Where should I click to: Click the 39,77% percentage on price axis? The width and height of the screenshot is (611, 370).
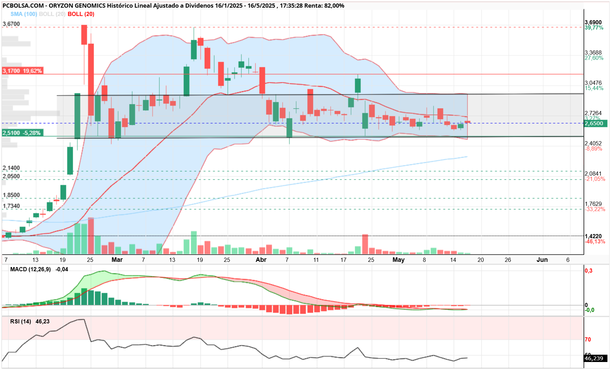594,28
